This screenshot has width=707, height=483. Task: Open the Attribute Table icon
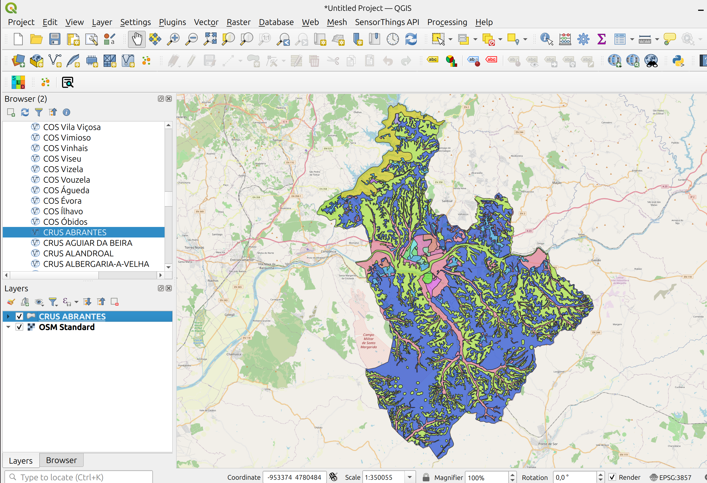click(620, 39)
